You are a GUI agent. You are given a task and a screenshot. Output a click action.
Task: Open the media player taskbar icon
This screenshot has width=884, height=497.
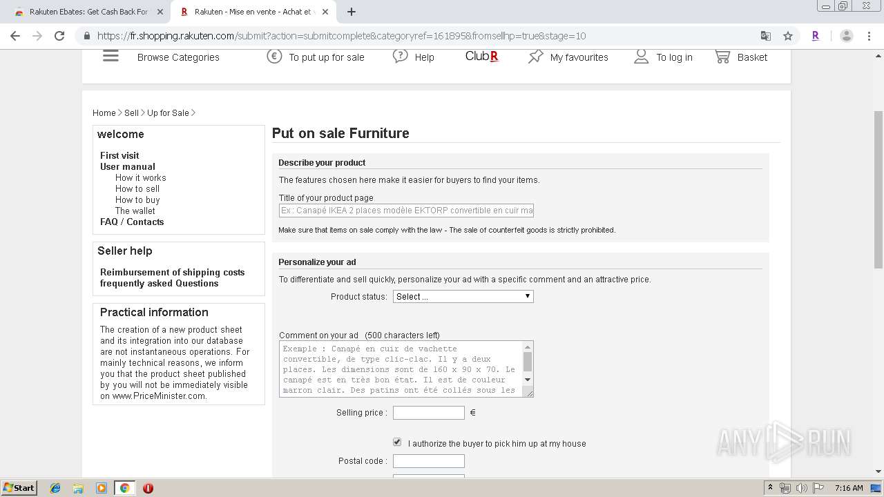click(102, 488)
